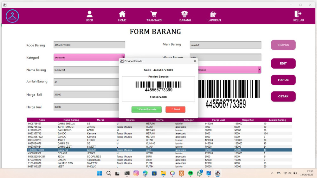Select row VEST
This screenshot has height=178, width=317.
pyautogui.click(x=159, y=167)
